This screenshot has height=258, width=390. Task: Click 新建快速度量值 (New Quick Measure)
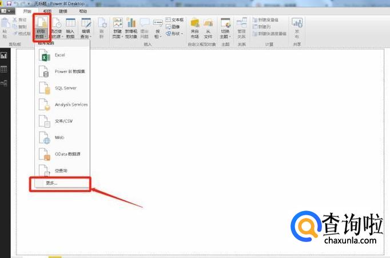click(269, 33)
